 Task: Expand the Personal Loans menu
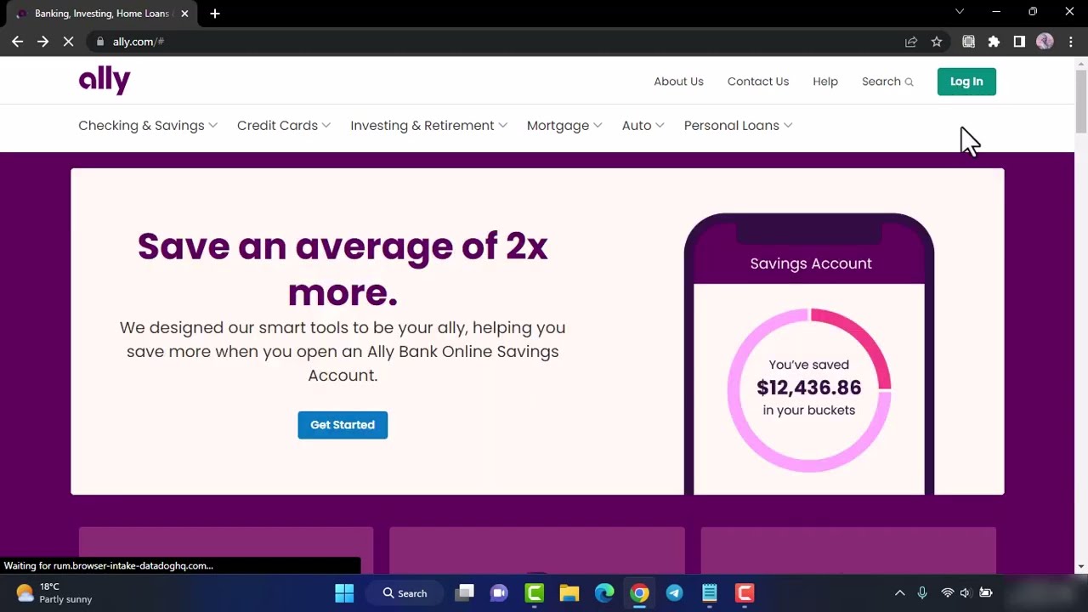click(739, 126)
